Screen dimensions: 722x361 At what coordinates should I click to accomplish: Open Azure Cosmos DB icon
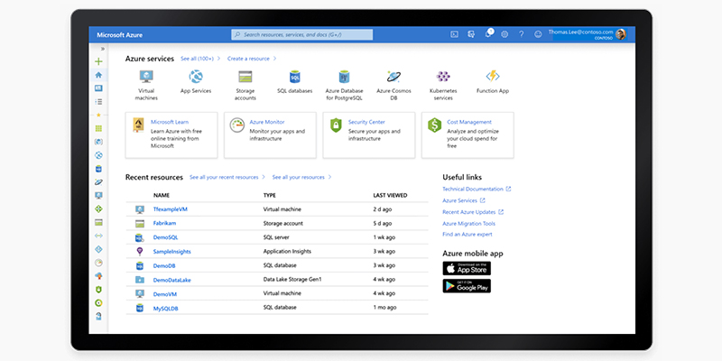click(x=393, y=77)
